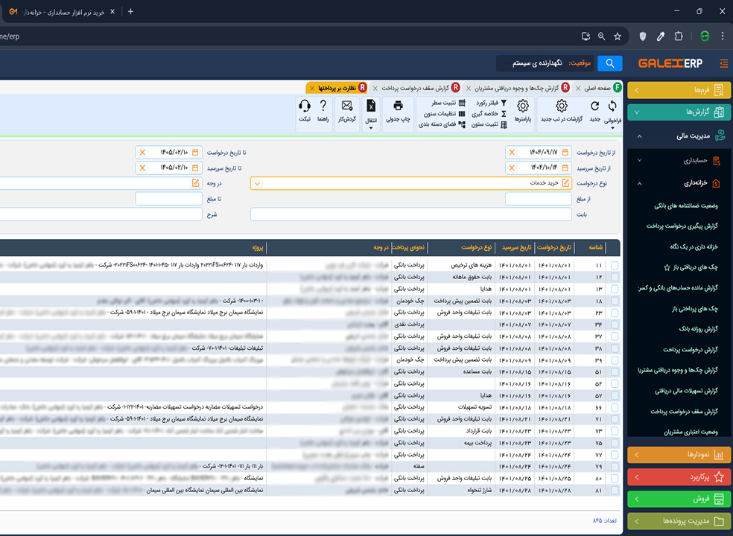Select the نظارت بر پرداختها tab

pos(337,88)
